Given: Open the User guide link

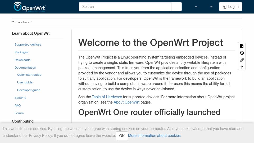Looking at the screenshot, I should [x=25, y=82].
